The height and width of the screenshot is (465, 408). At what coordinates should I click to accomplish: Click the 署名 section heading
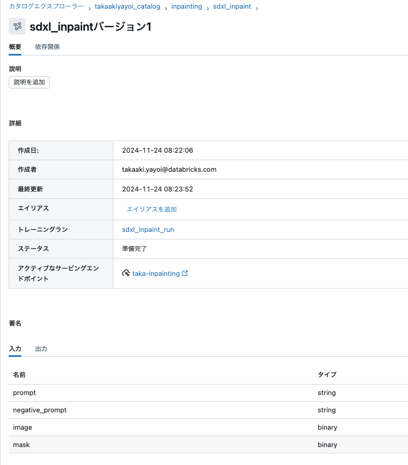click(x=15, y=323)
